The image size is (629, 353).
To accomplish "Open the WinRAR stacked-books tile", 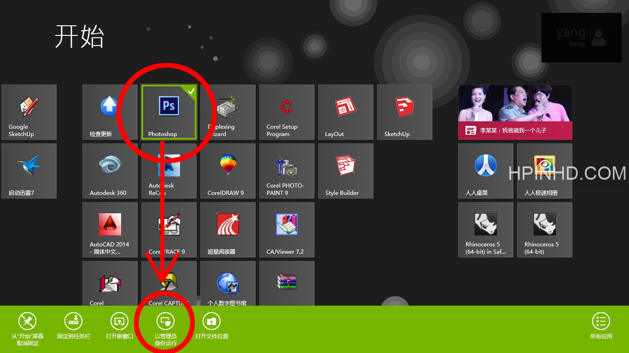I will click(x=287, y=283).
